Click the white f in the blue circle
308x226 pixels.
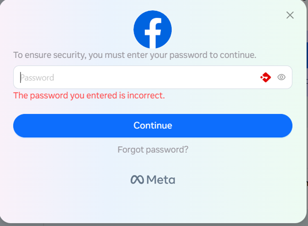pos(153,30)
